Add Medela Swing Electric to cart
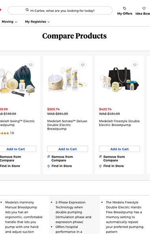 click(15, 149)
